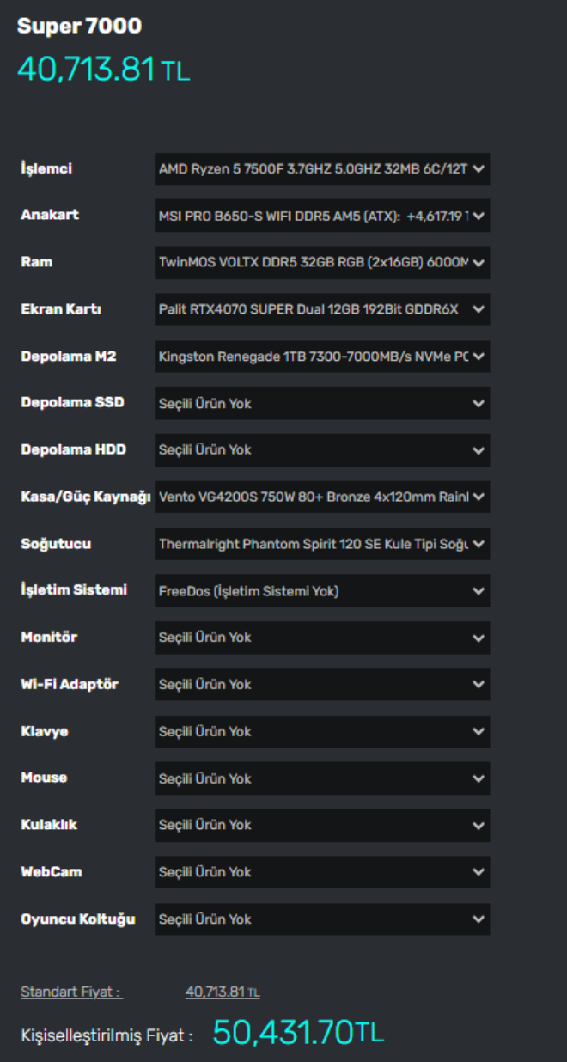Open the Oyuncu Koltuğu dropdown
567x1062 pixels.
click(x=322, y=919)
